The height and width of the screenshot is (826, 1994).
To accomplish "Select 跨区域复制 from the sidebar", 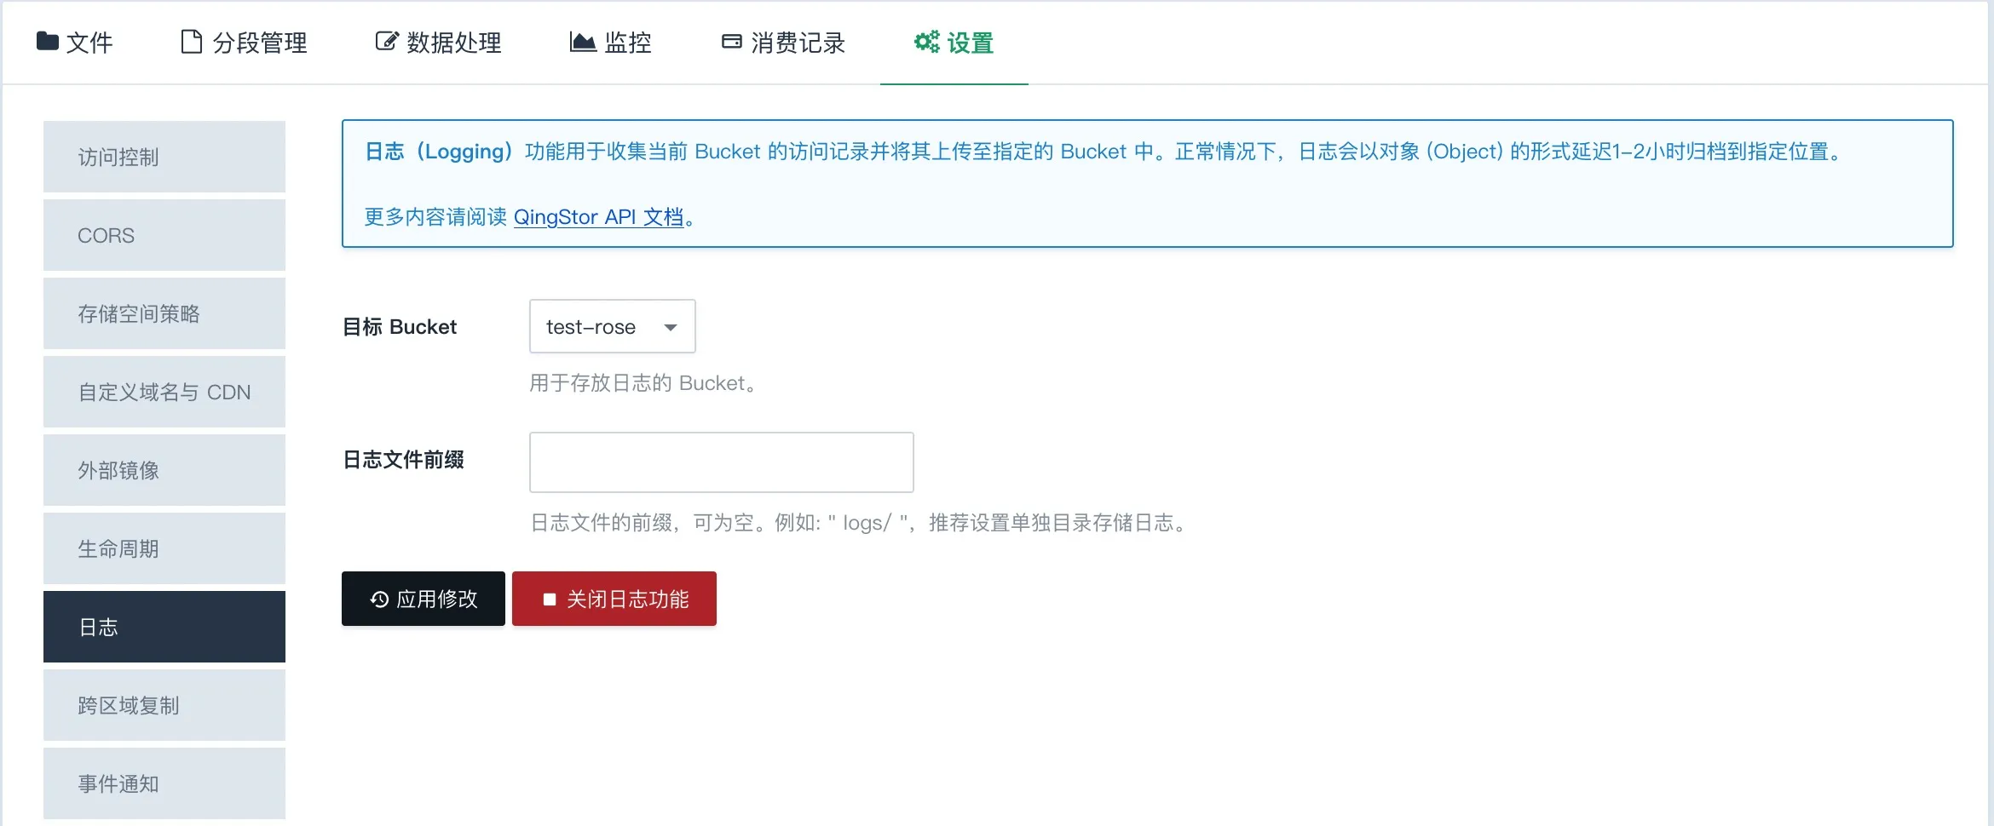I will tap(164, 705).
